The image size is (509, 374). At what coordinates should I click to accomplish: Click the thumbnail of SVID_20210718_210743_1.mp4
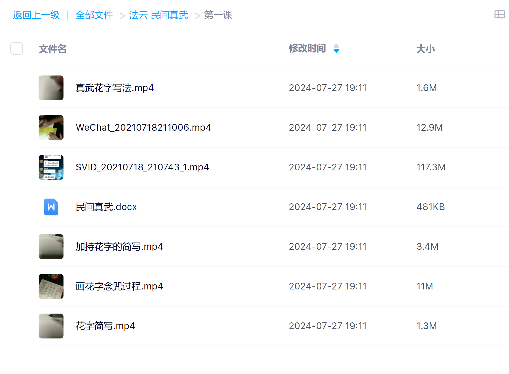(51, 167)
